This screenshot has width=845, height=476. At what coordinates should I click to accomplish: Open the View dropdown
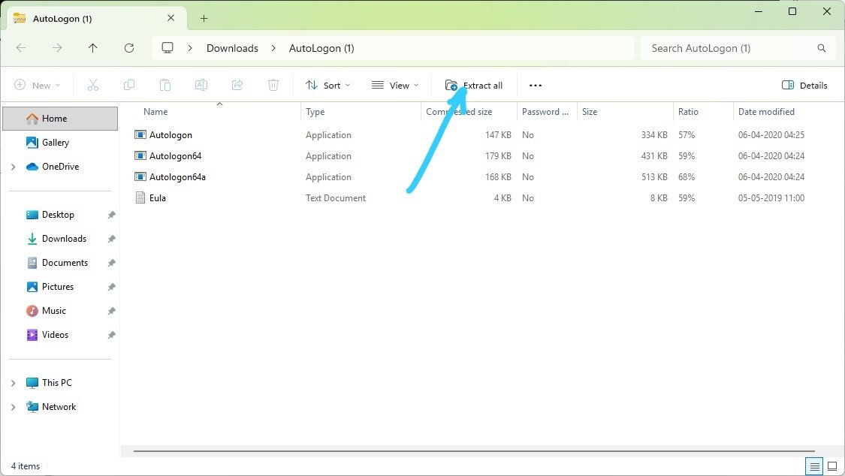pyautogui.click(x=395, y=86)
